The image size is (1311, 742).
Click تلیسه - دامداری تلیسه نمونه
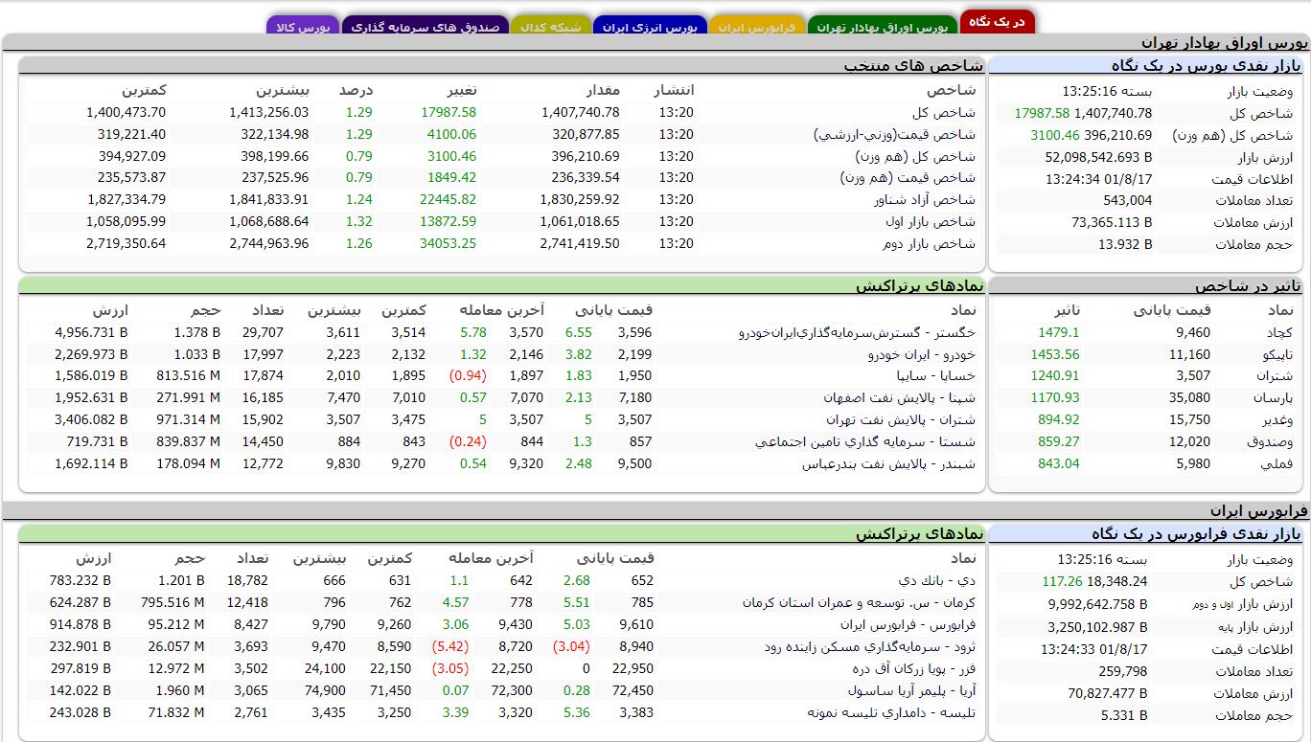[890, 713]
